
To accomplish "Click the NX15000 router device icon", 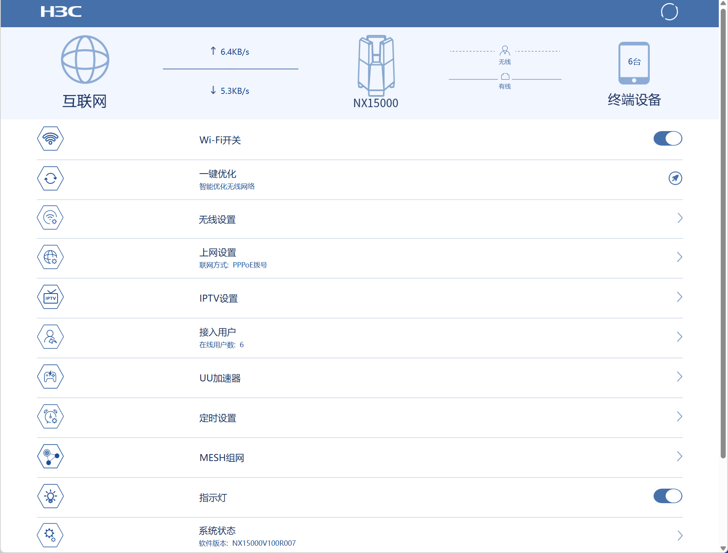I will pyautogui.click(x=376, y=65).
